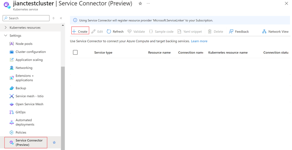Open Service mesh - Istio settings
292x150 pixels.
29,96
